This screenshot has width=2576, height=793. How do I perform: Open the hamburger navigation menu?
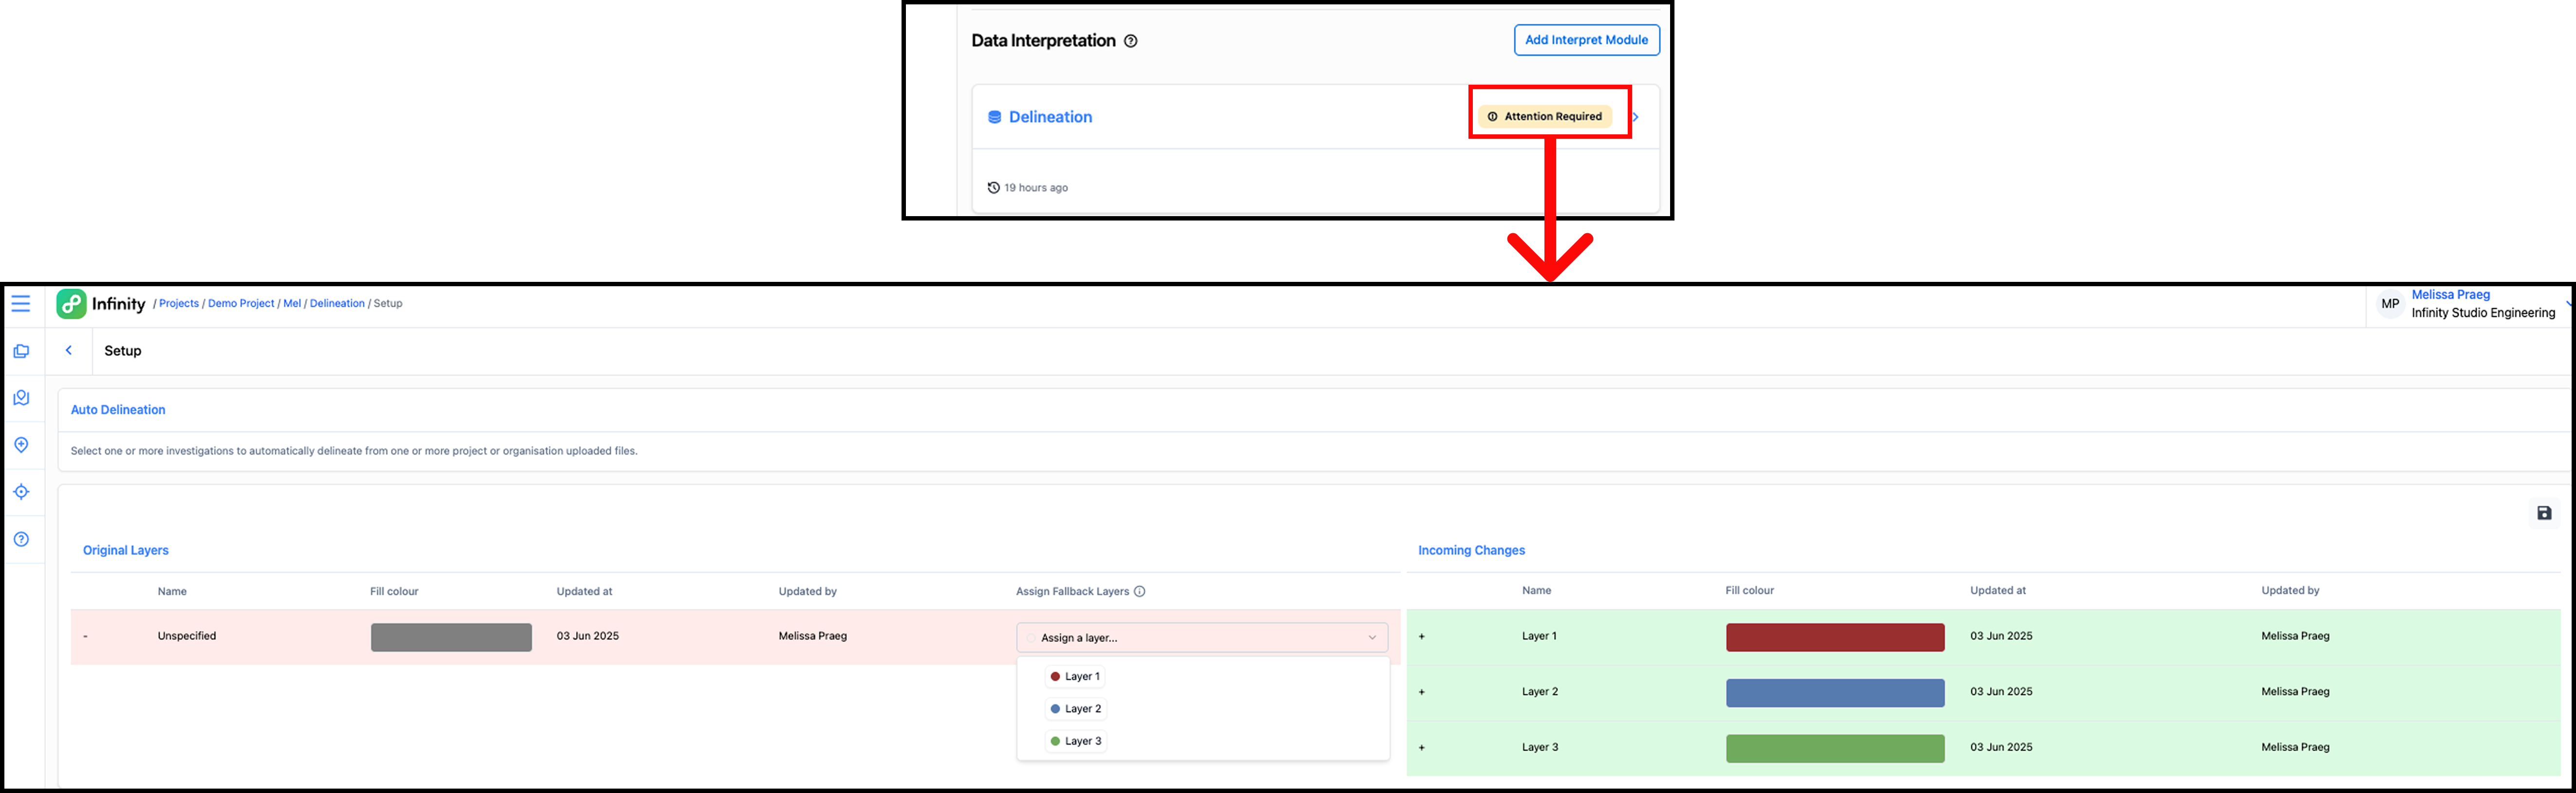click(x=21, y=303)
